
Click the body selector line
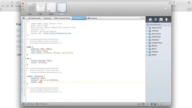[30, 47]
